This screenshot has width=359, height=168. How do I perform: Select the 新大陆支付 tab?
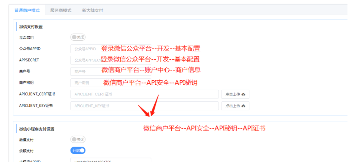92,10
